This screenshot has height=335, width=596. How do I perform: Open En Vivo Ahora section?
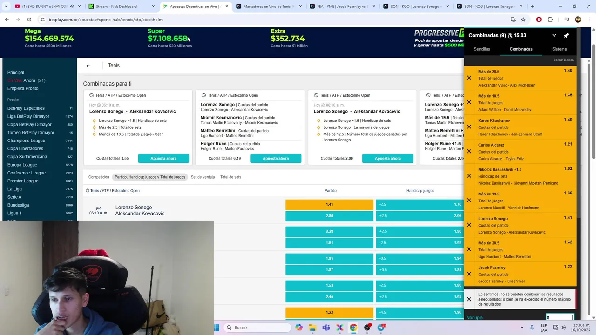pos(26,80)
